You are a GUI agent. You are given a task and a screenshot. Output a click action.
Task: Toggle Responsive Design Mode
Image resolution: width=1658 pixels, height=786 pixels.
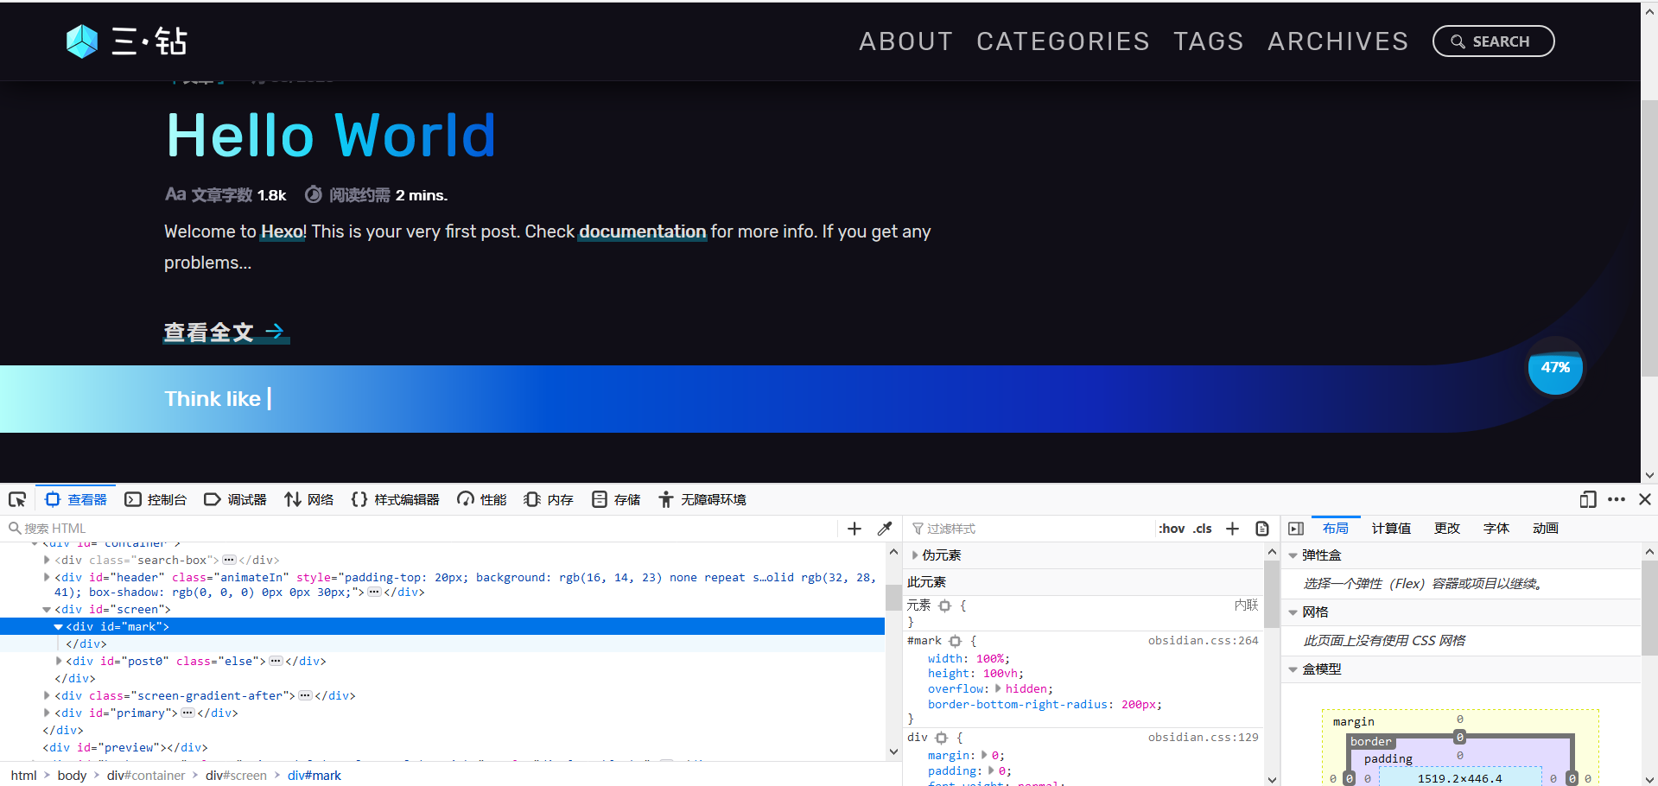[1588, 499]
